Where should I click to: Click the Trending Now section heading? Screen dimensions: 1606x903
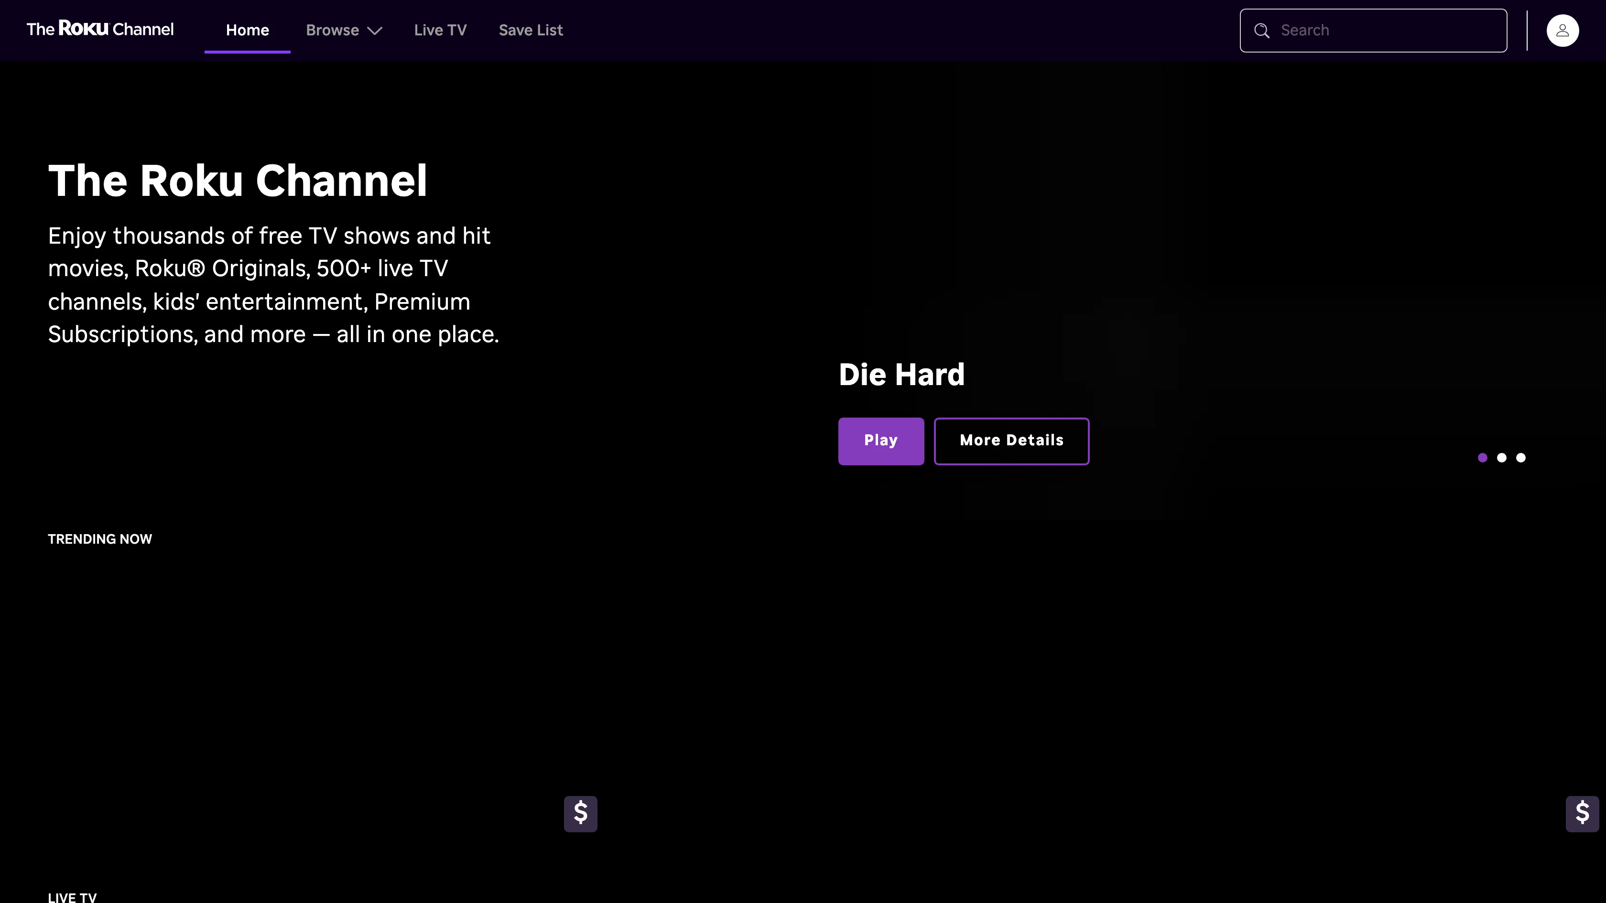click(100, 539)
